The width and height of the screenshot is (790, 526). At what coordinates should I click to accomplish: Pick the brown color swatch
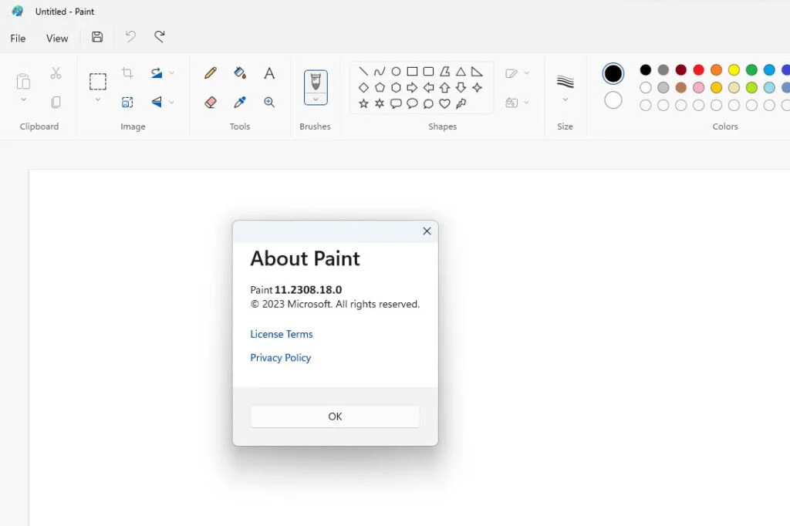(x=680, y=88)
